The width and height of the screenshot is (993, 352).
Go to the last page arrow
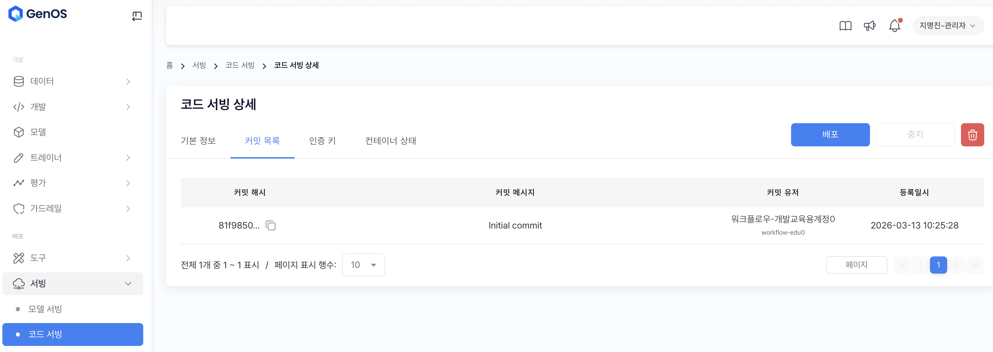tap(975, 265)
